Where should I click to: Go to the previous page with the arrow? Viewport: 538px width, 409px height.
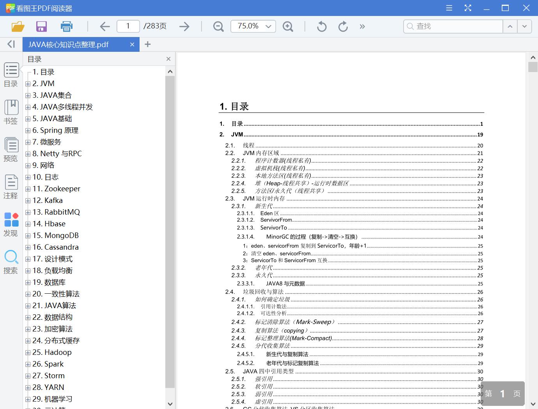[104, 26]
